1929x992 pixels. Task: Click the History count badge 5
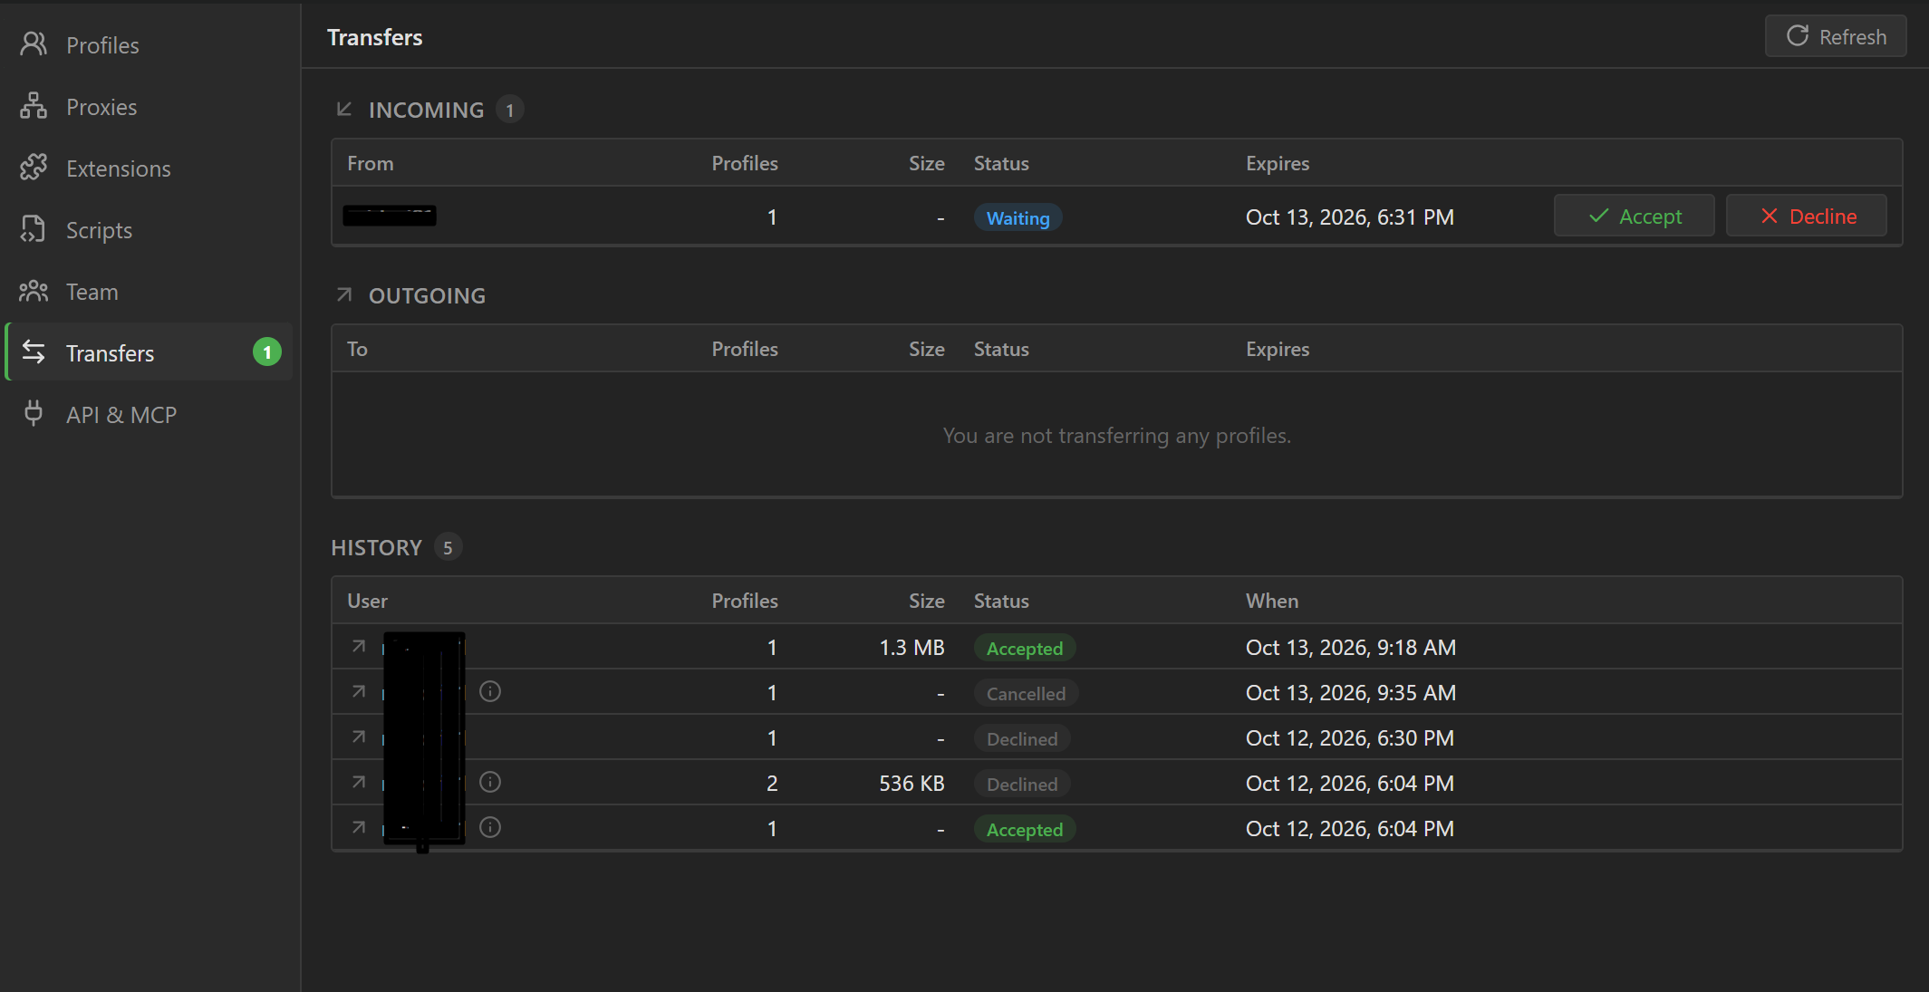(448, 547)
